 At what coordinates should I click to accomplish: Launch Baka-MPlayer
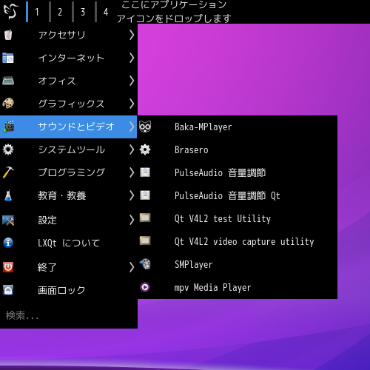pos(238,127)
